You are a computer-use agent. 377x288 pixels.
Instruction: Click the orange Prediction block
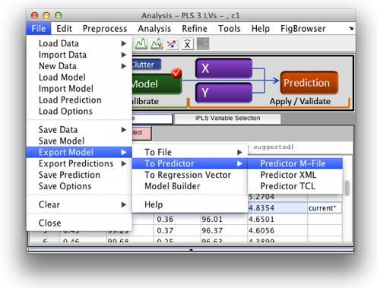[x=309, y=83]
